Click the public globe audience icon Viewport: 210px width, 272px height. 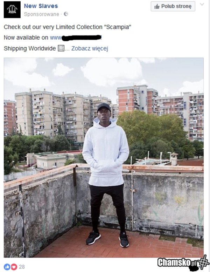pos(66,14)
